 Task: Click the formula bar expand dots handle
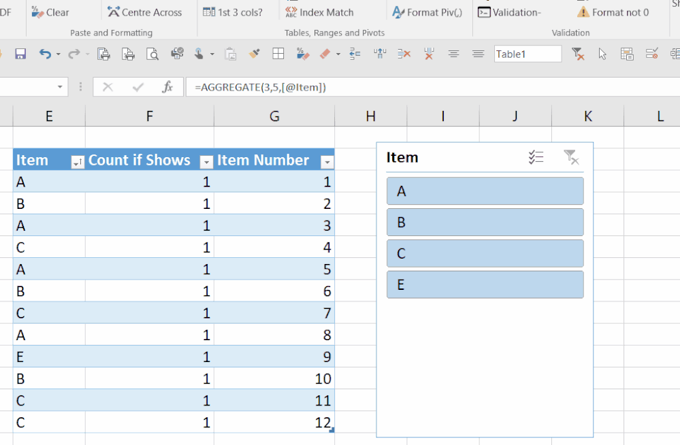tap(80, 86)
